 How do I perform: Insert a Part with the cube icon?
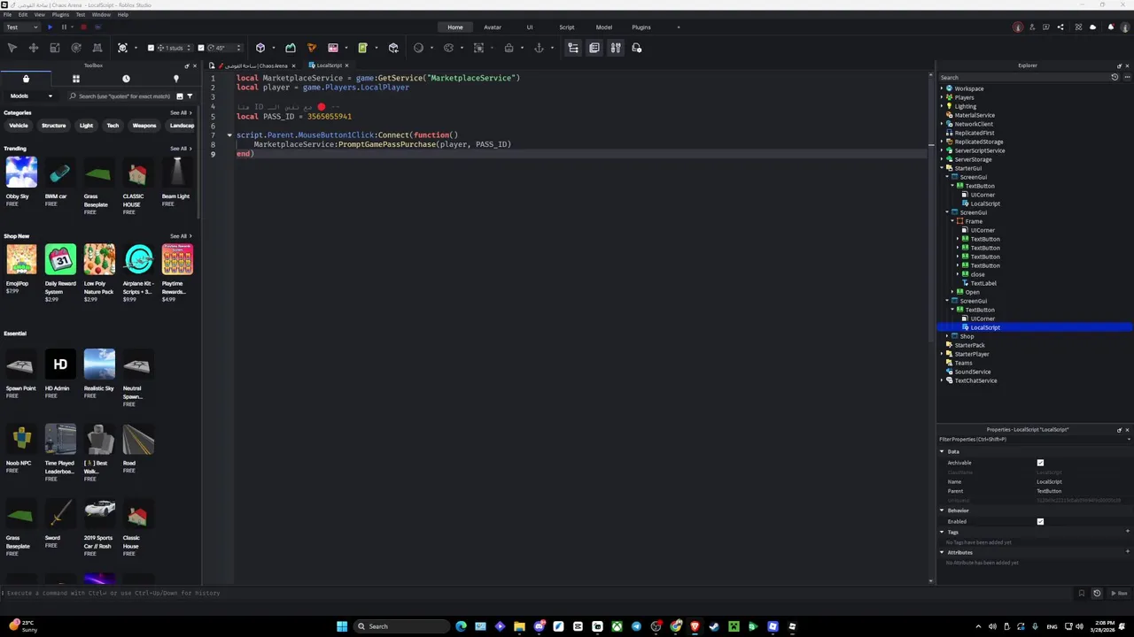[260, 48]
